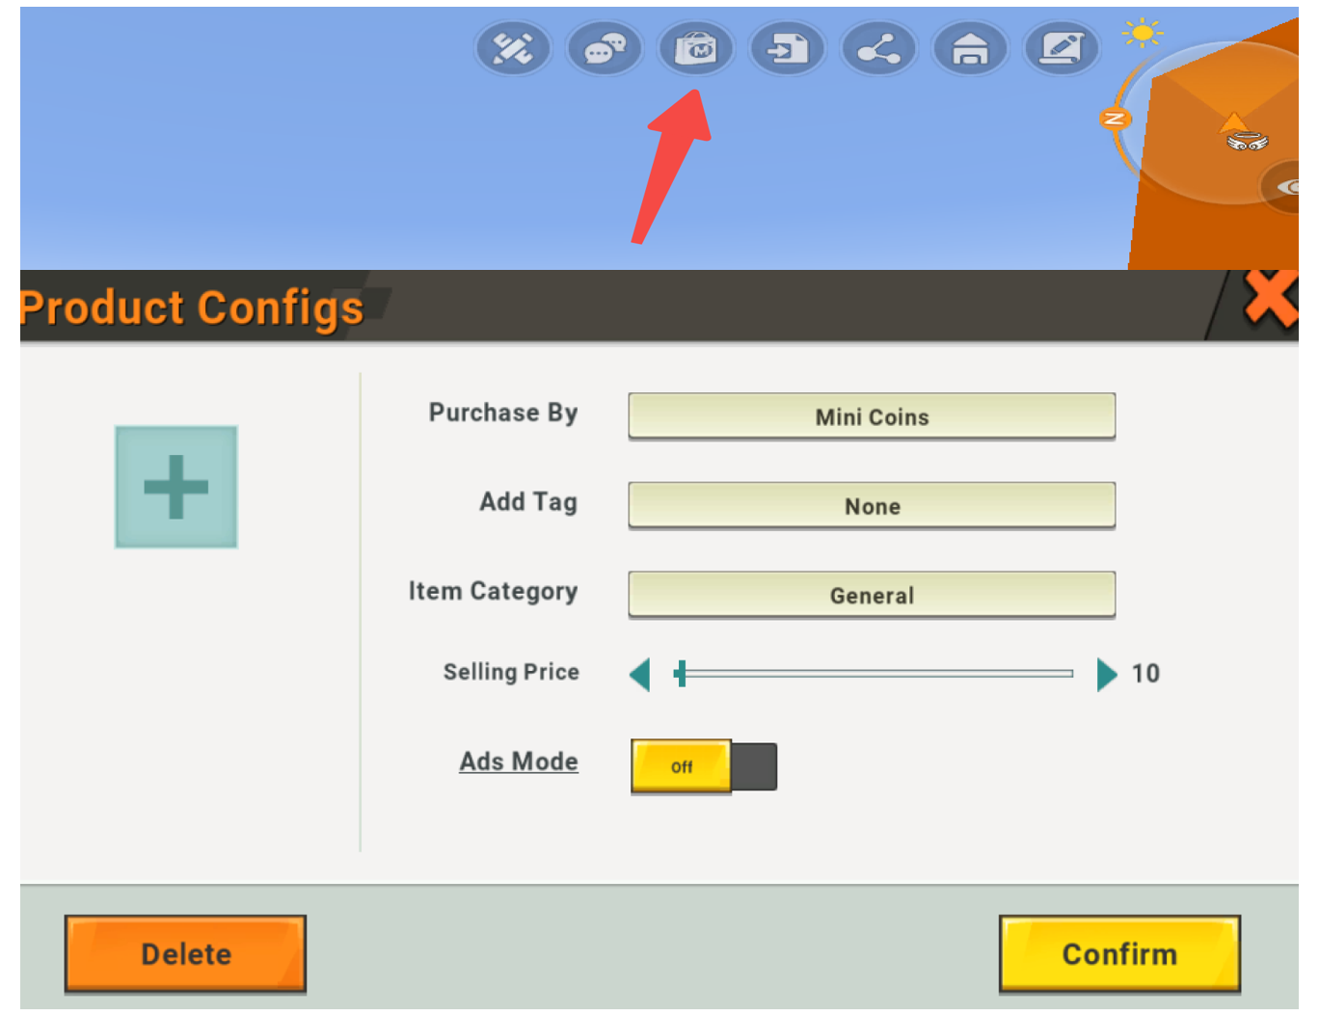Click the import file arrow icon
Viewport: 1319px width, 1016px height.
click(x=788, y=48)
